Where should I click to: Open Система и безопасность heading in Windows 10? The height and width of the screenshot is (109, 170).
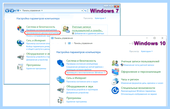81,61
